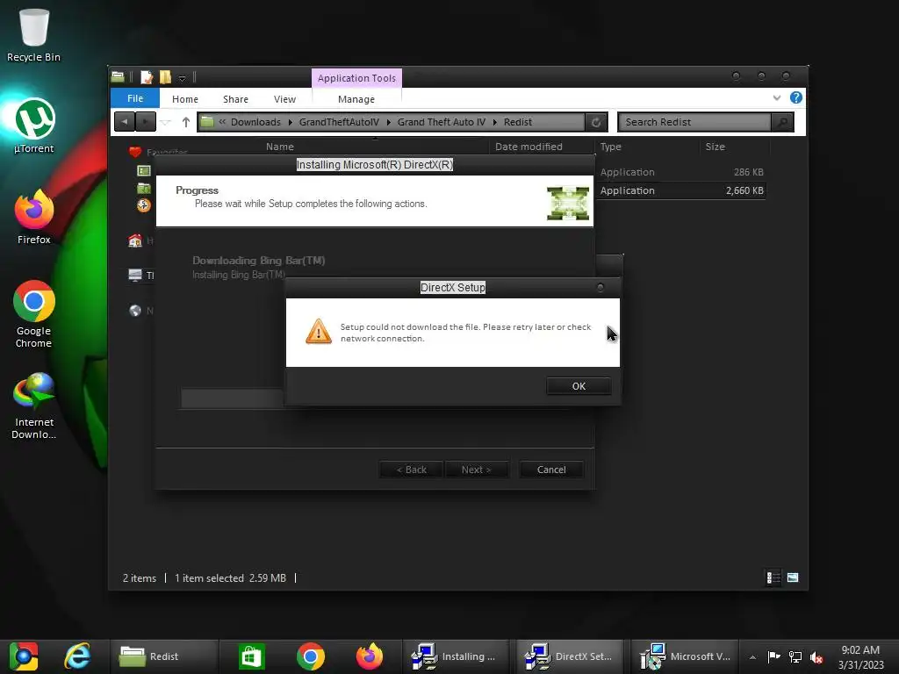Open Chrome from the taskbar
Image resolution: width=899 pixels, height=674 pixels.
311,656
